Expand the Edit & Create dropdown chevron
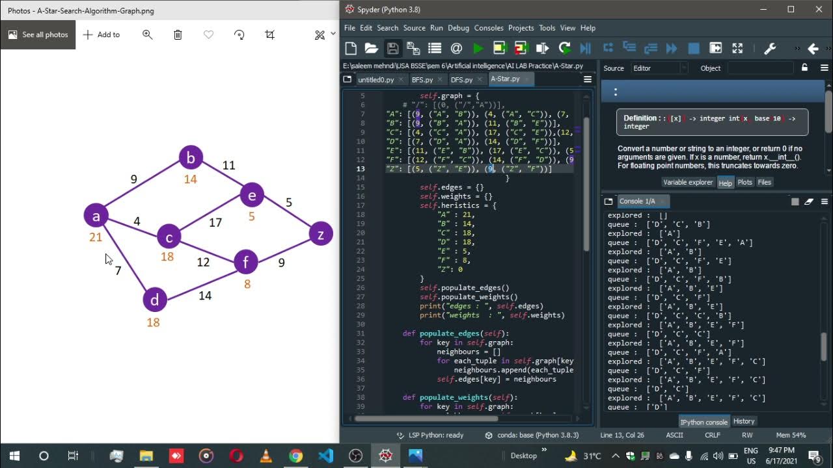Image resolution: width=833 pixels, height=468 pixels. [x=333, y=34]
